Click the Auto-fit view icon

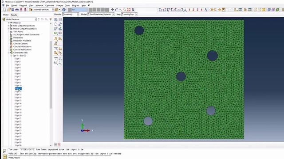click(x=129, y=10)
